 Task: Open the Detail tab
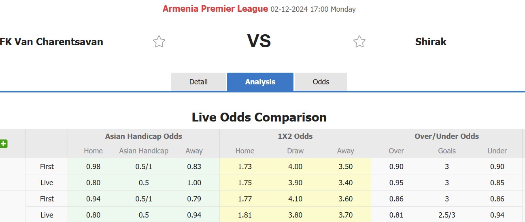pos(198,82)
